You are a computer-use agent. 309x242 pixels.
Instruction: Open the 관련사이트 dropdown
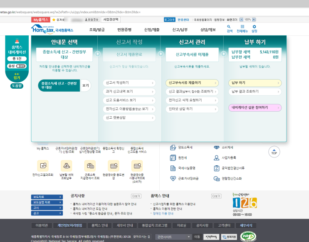(x=173, y=237)
